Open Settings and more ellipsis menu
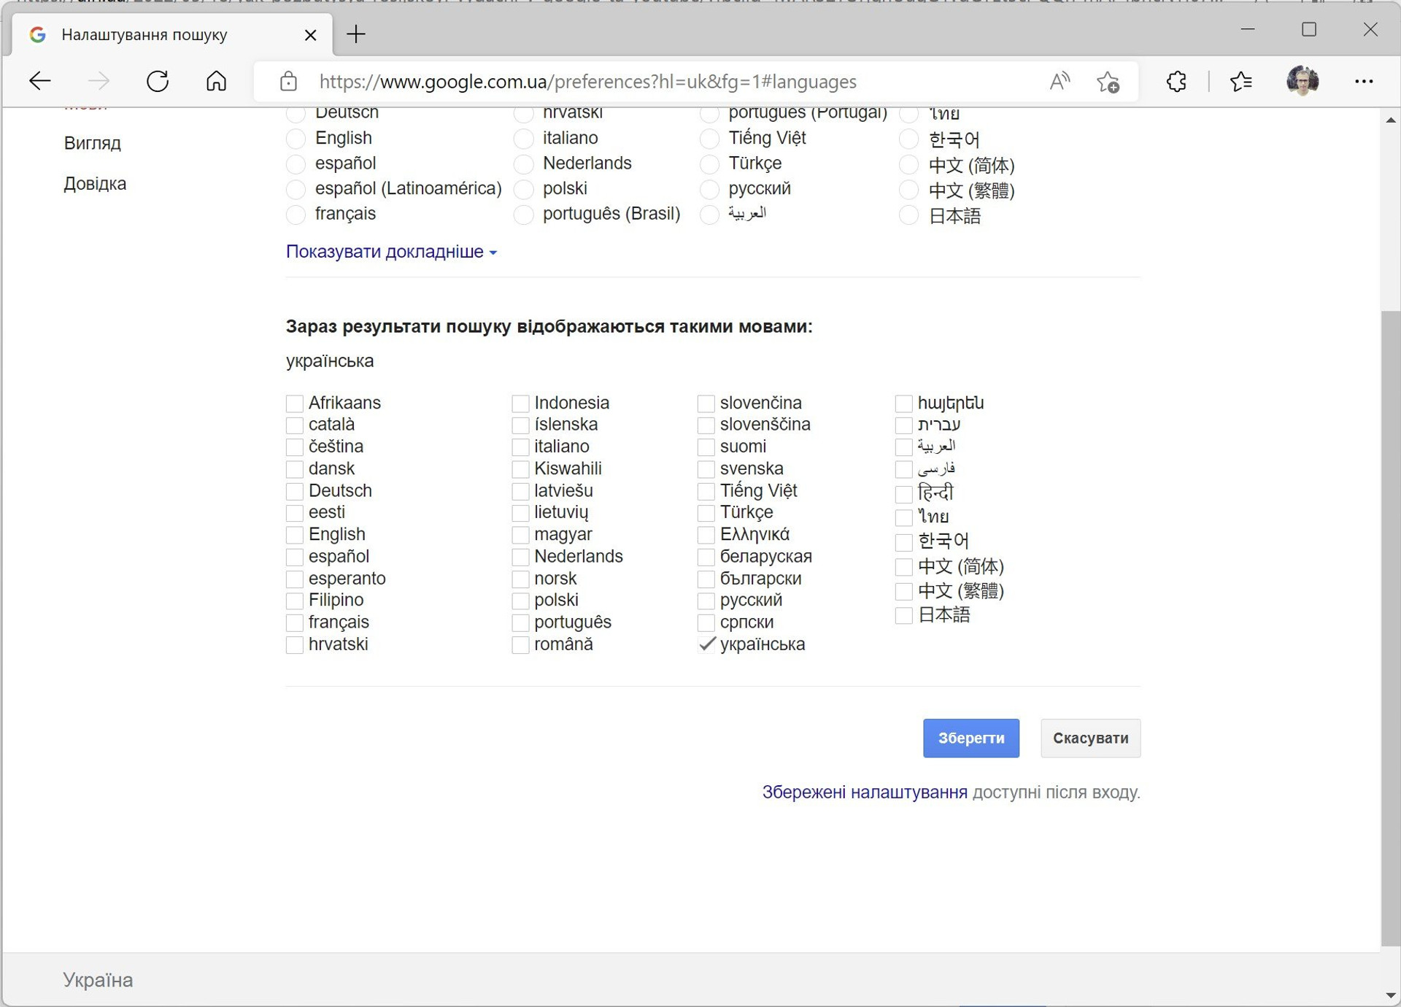Screen dimensions: 1401x1007 (1363, 81)
